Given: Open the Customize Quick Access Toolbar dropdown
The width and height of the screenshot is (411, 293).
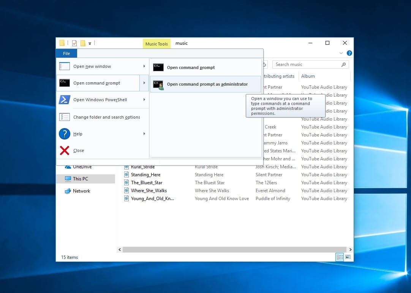Looking at the screenshot, I should tap(90, 44).
